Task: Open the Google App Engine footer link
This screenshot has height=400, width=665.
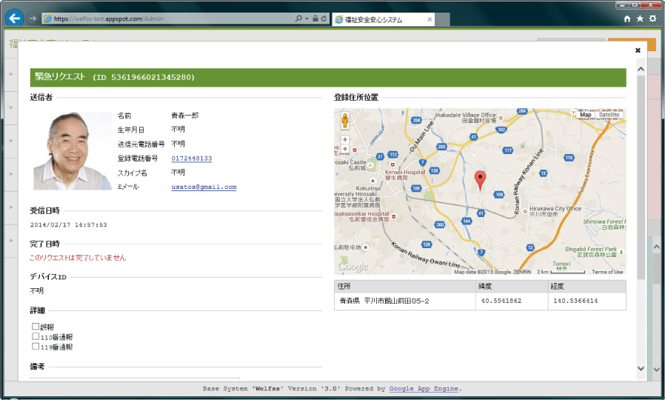Action: [x=424, y=389]
